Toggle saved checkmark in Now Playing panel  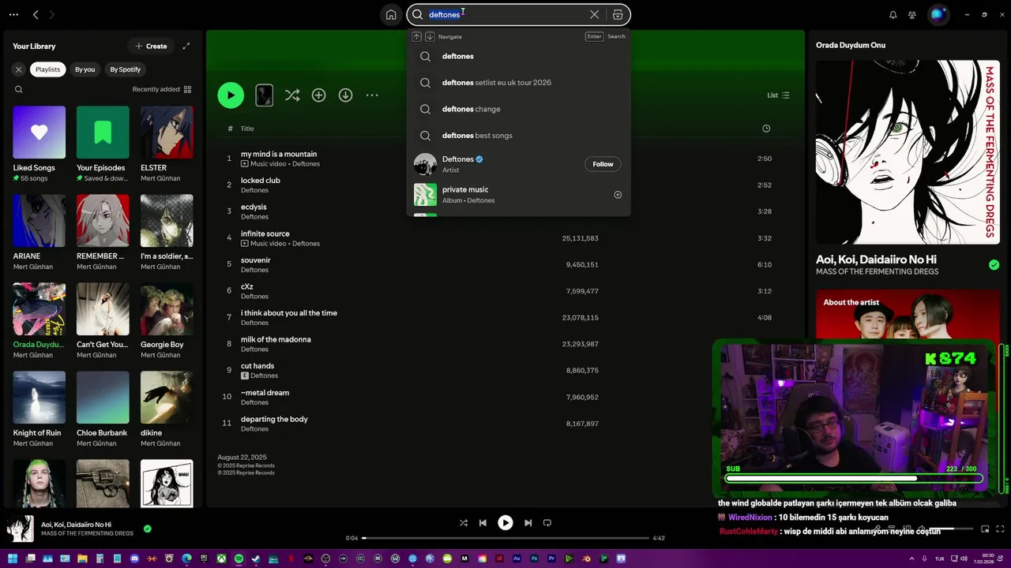994,265
